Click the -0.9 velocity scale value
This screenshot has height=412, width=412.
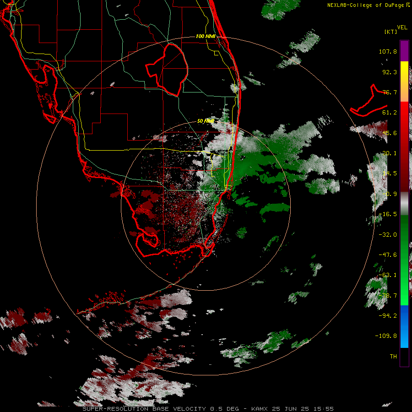tap(390, 194)
